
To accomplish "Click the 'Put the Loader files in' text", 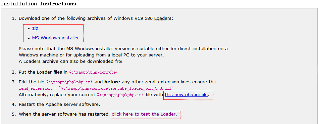I will pyautogui.click(x=43, y=72).
